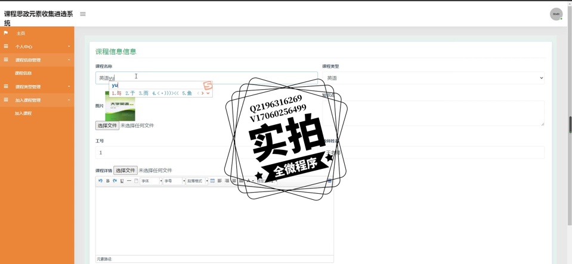Open the 字体 font family dropdown
Image resolution: width=572 pixels, height=264 pixels.
pos(151,181)
